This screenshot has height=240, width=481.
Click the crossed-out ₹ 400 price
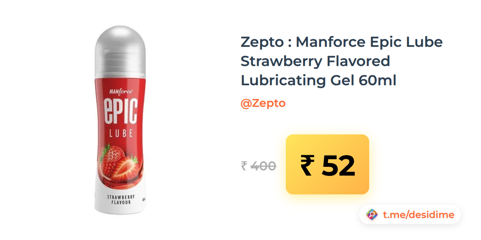259,166
